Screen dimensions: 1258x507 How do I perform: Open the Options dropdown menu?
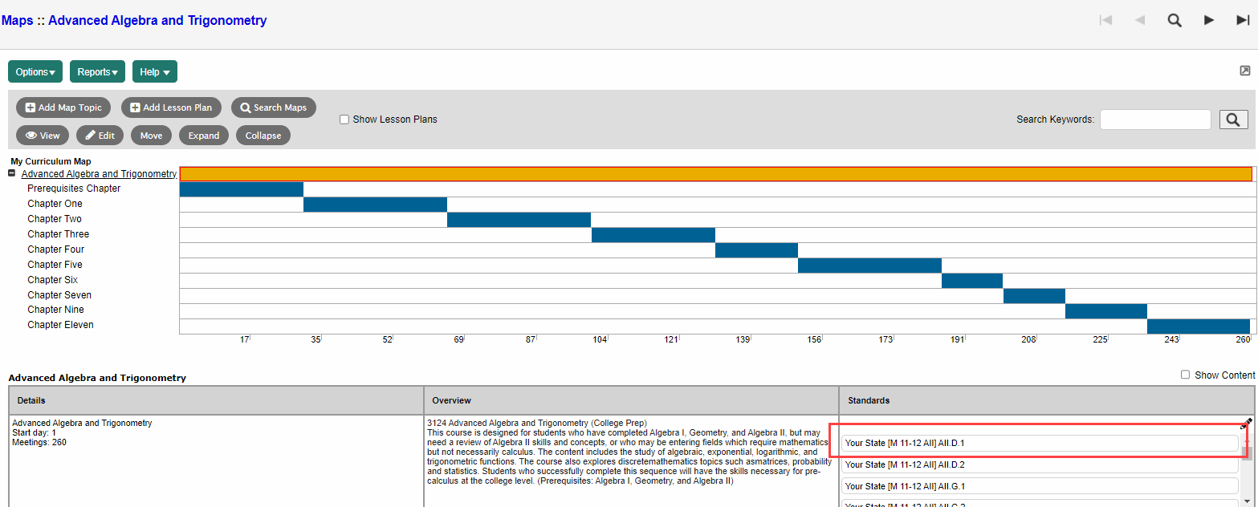[x=35, y=72]
